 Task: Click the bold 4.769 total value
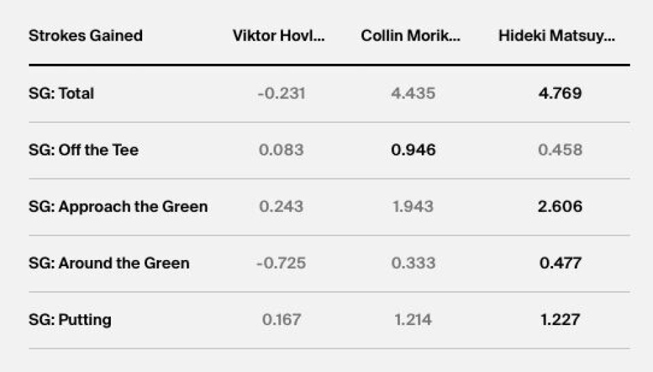click(560, 93)
